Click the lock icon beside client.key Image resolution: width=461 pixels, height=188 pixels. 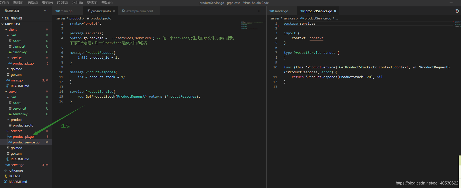[x=10, y=52]
